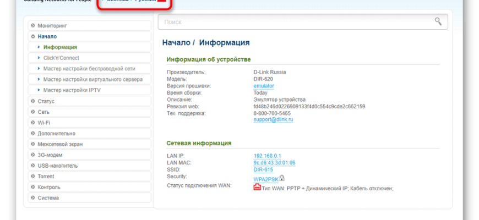The image size is (479, 220).
Task: Click the Статус подключения WAN label
Action: (199, 185)
